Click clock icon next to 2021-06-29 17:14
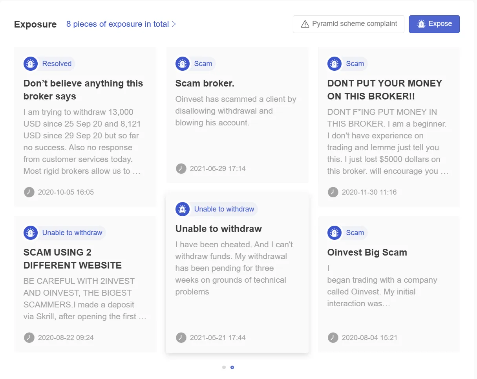 click(x=181, y=169)
